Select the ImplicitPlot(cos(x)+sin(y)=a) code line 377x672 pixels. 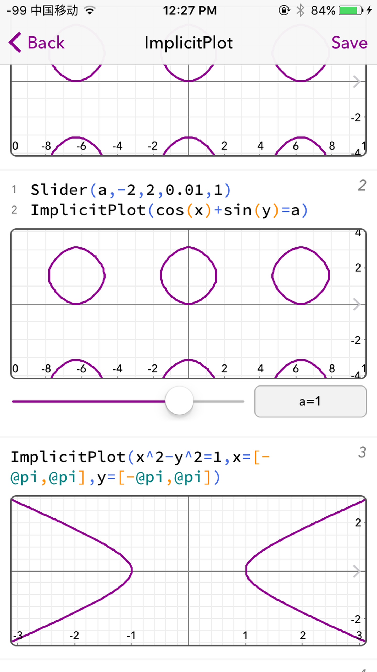tap(169, 210)
